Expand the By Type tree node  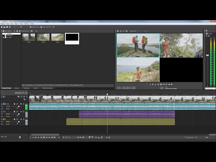coord(4,37)
